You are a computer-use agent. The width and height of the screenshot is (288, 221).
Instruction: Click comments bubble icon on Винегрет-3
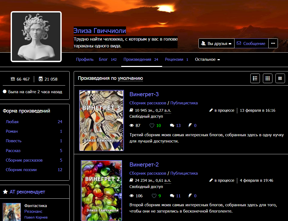(172, 125)
